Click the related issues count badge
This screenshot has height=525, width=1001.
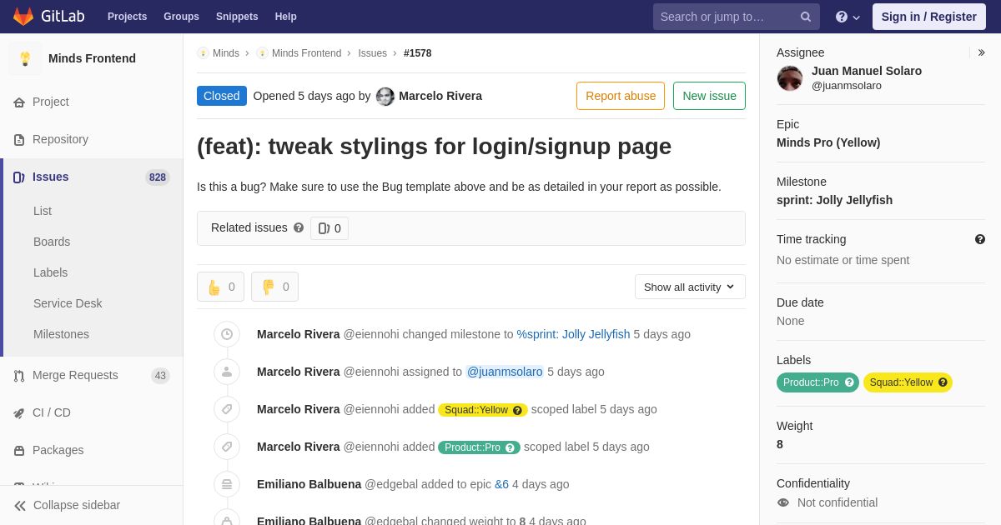pos(329,228)
